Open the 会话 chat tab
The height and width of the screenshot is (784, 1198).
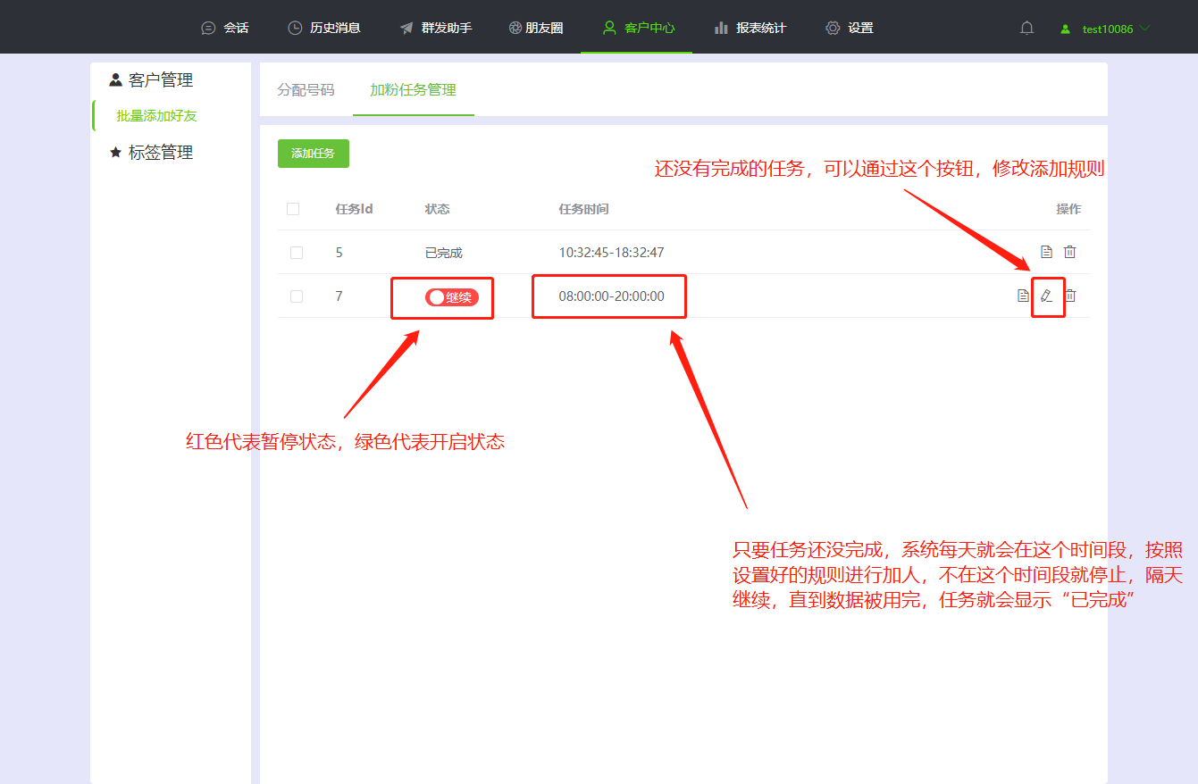(225, 28)
